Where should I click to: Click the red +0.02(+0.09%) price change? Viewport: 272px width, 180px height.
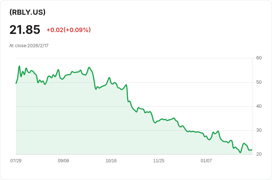tap(68, 30)
